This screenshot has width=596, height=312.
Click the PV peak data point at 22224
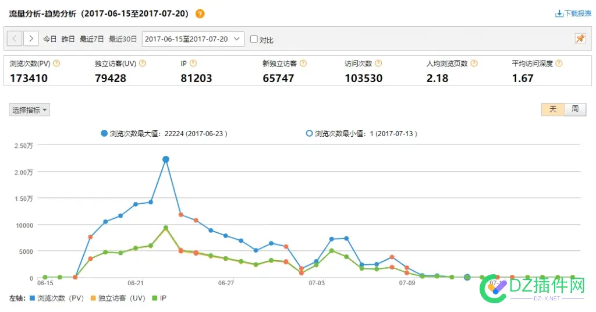pyautogui.click(x=166, y=159)
